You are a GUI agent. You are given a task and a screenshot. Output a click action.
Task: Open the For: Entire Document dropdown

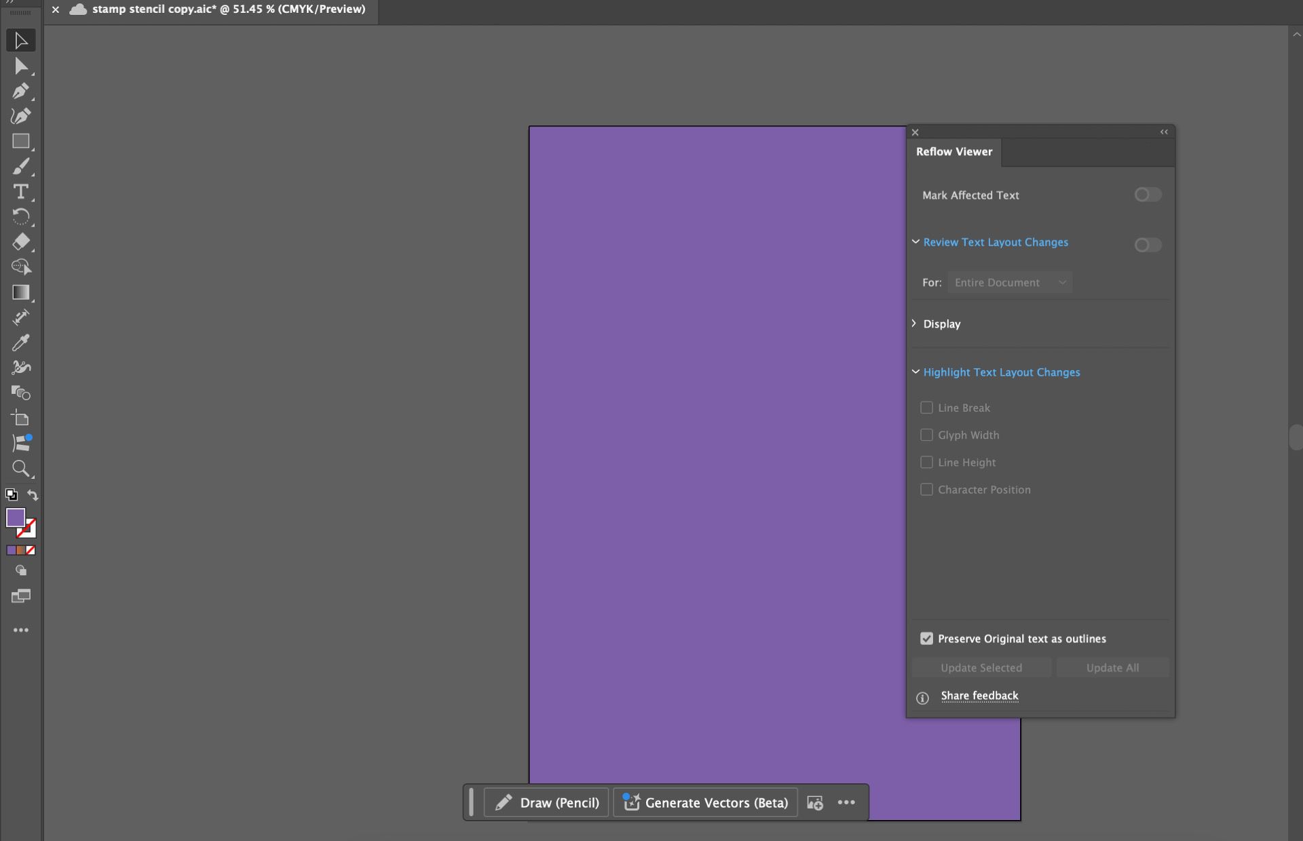pyautogui.click(x=1011, y=282)
